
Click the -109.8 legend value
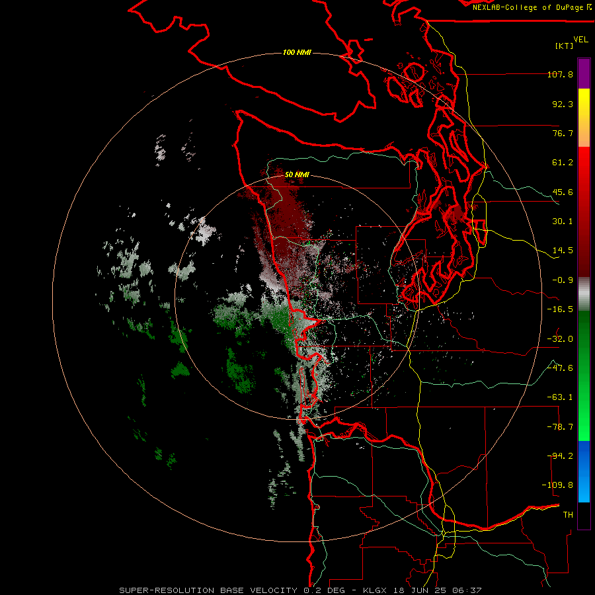pyautogui.click(x=557, y=485)
